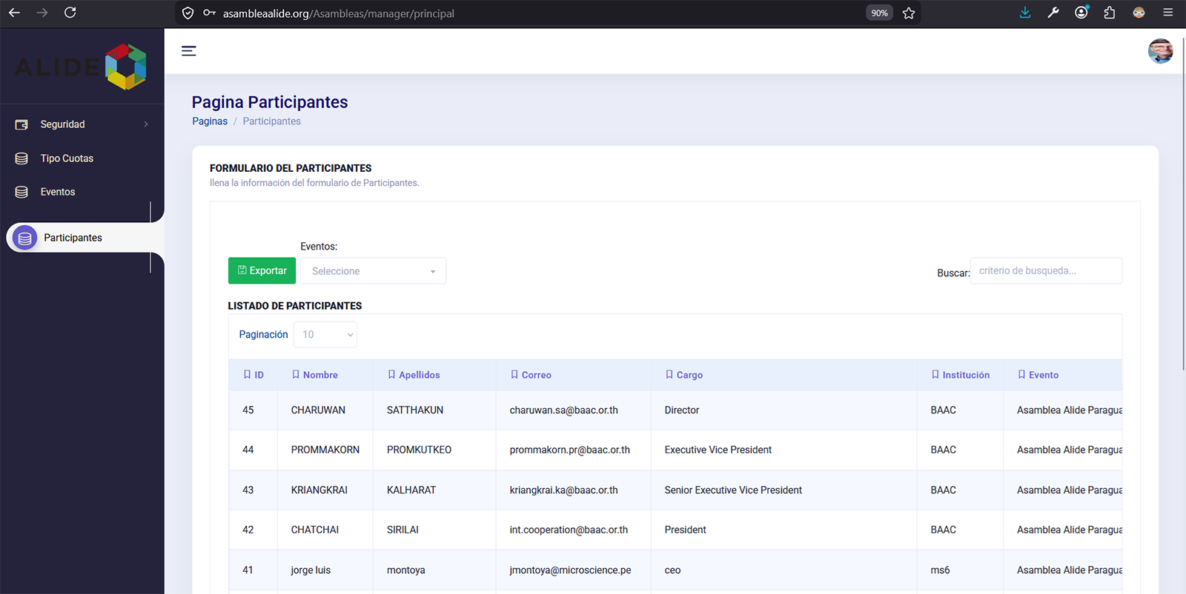Click the Participantes purple circle icon
This screenshot has width=1186, height=594.
point(24,238)
